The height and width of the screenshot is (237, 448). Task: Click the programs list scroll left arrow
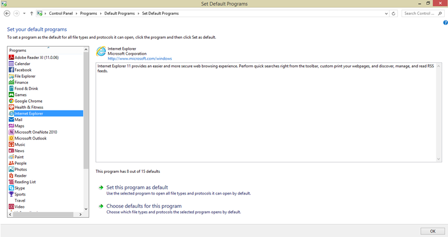(x=11, y=214)
